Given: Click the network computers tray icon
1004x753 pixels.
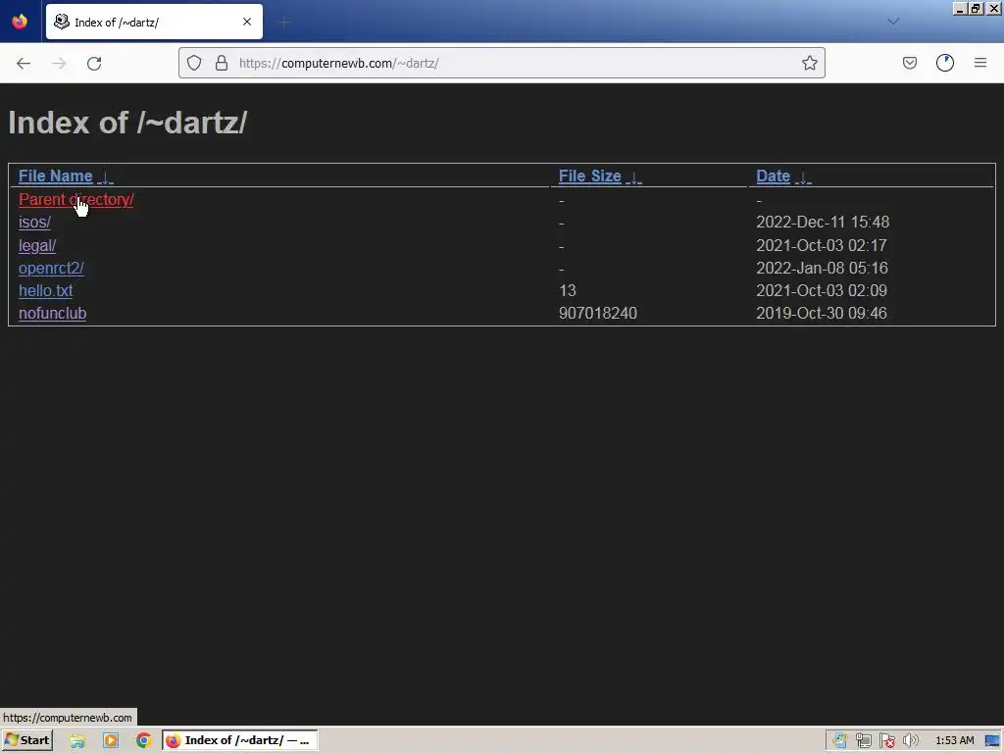Looking at the screenshot, I should 863,741.
